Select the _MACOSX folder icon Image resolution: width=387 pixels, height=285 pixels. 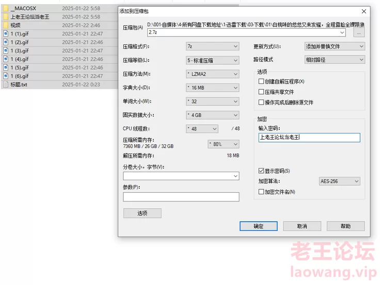[6, 9]
